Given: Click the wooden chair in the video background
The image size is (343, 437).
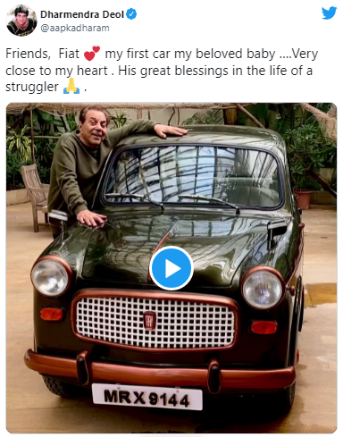Looking at the screenshot, I should 35,197.
